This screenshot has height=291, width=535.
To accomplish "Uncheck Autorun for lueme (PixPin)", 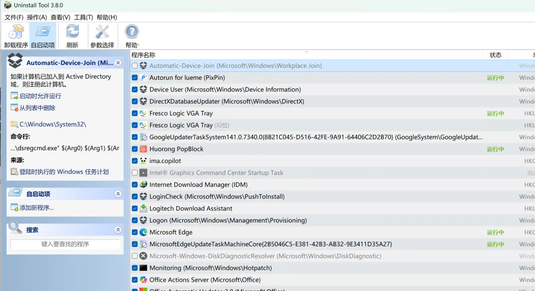I will coord(135,77).
